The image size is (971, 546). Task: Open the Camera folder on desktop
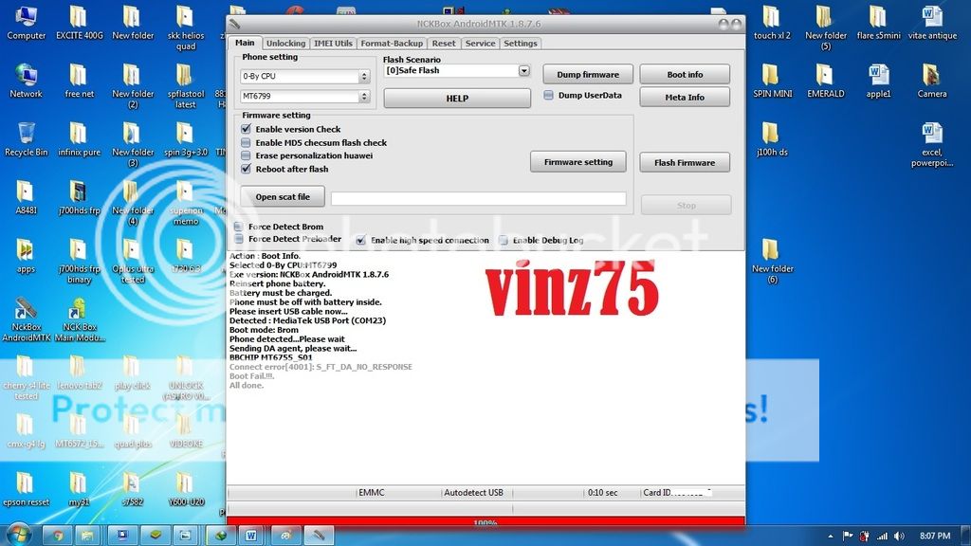point(931,76)
